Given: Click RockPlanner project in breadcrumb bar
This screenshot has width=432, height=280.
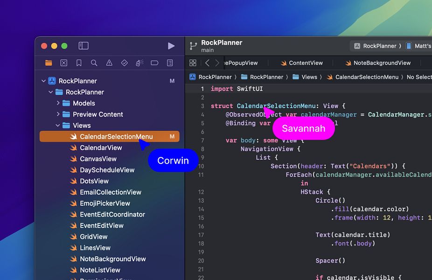Looking at the screenshot, I should [210, 77].
